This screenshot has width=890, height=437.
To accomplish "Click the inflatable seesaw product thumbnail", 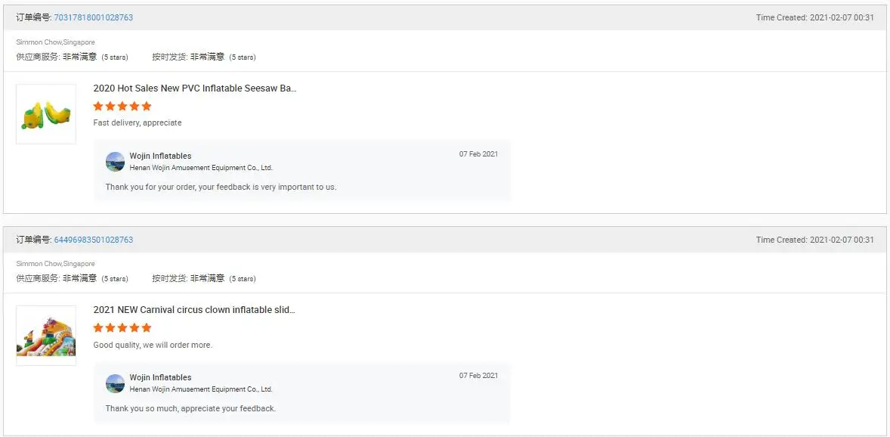I will tap(46, 114).
